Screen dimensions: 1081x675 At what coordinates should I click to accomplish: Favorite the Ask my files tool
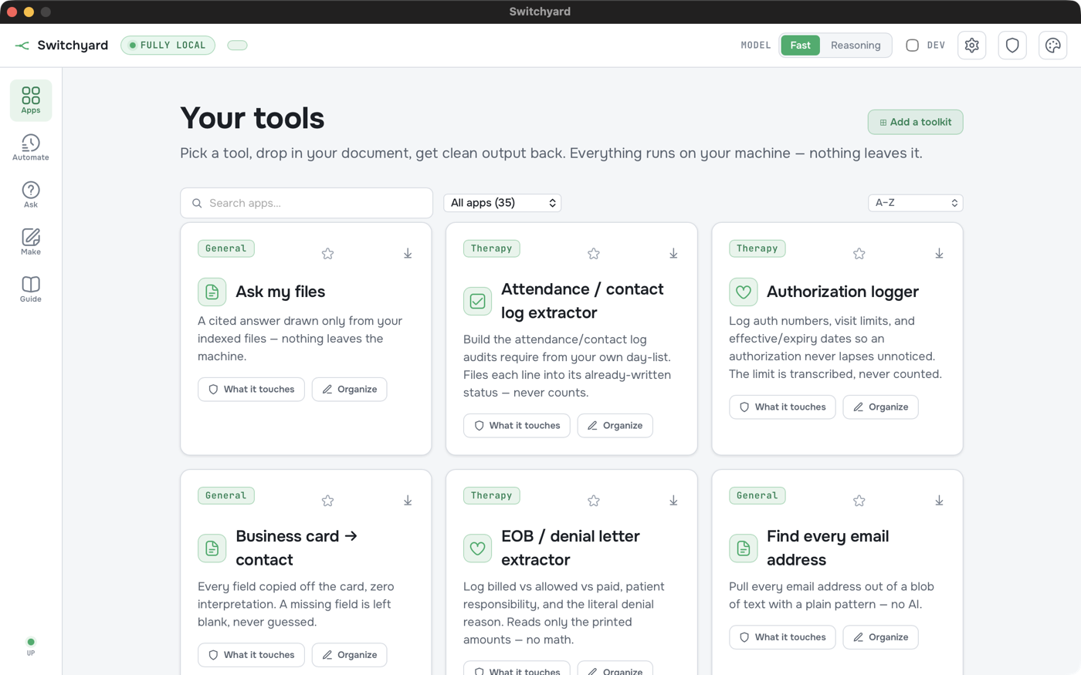pos(328,254)
